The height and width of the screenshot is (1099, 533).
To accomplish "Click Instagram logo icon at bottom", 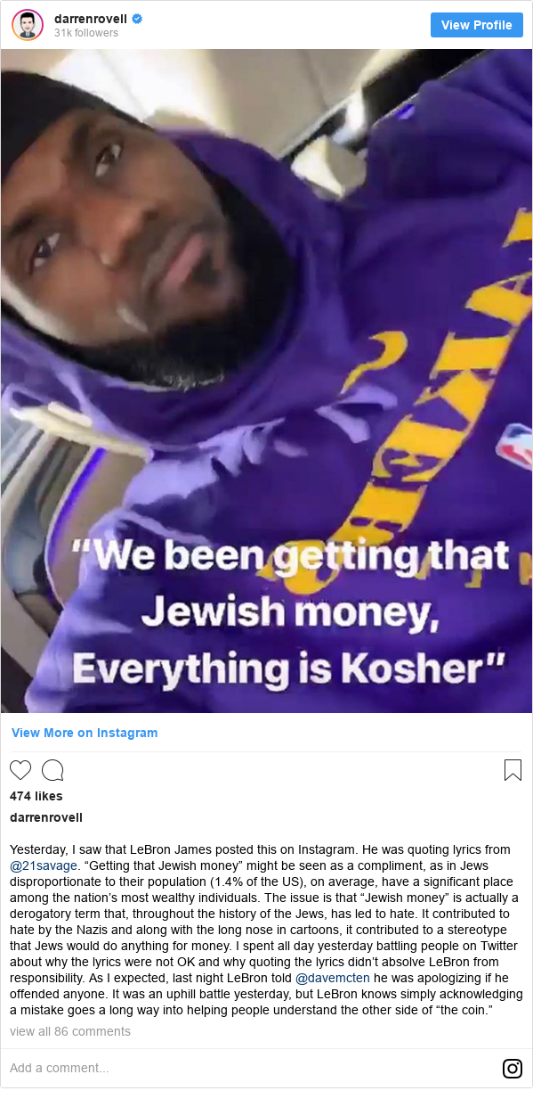I will pyautogui.click(x=513, y=1068).
